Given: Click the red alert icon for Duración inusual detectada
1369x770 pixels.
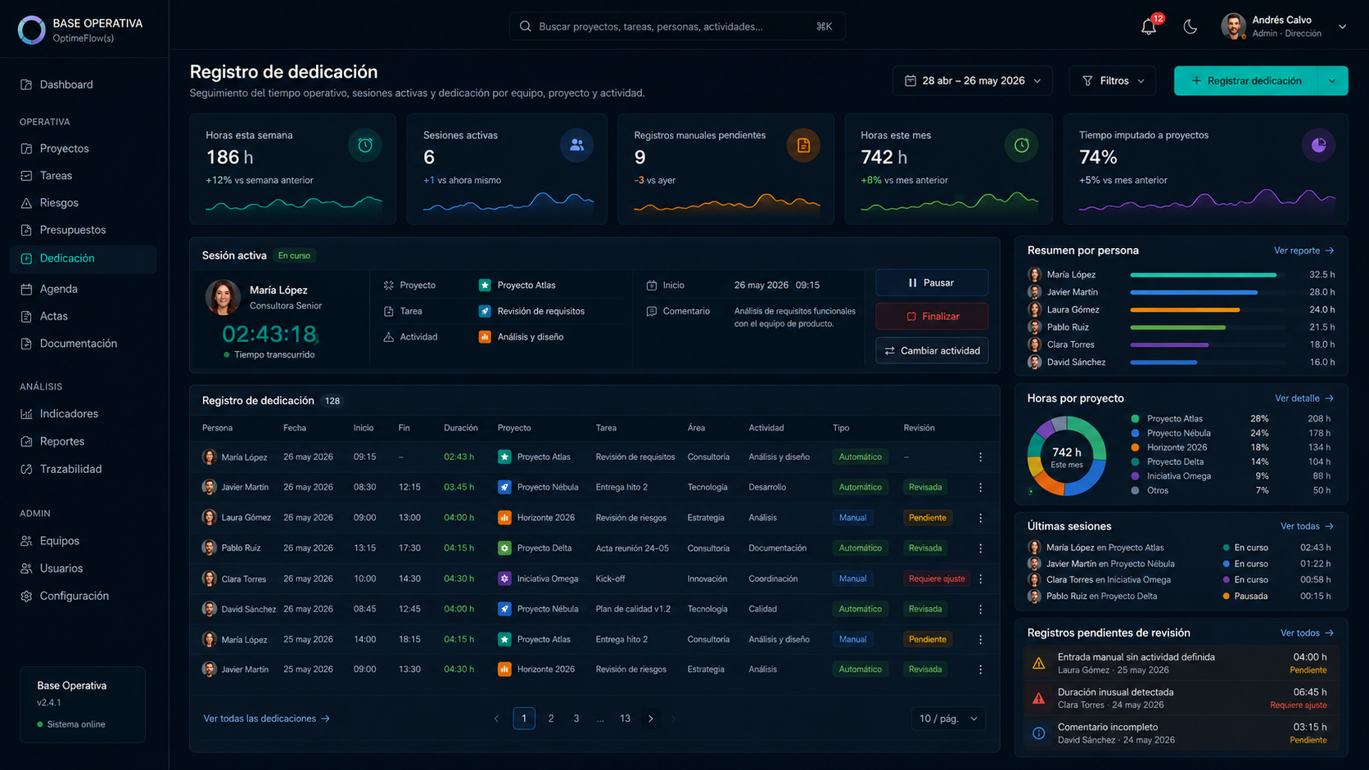Looking at the screenshot, I should [x=1038, y=698].
